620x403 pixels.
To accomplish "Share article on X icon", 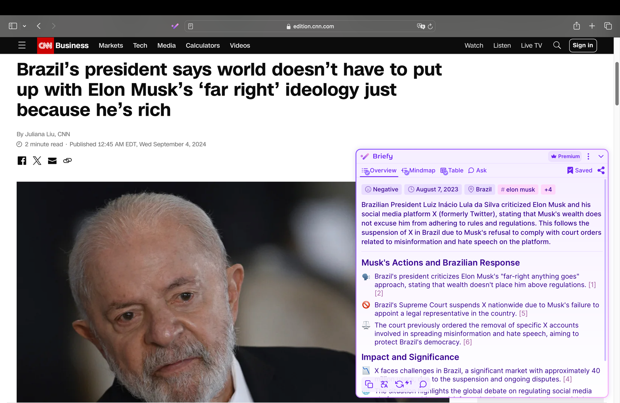I will pos(37,160).
